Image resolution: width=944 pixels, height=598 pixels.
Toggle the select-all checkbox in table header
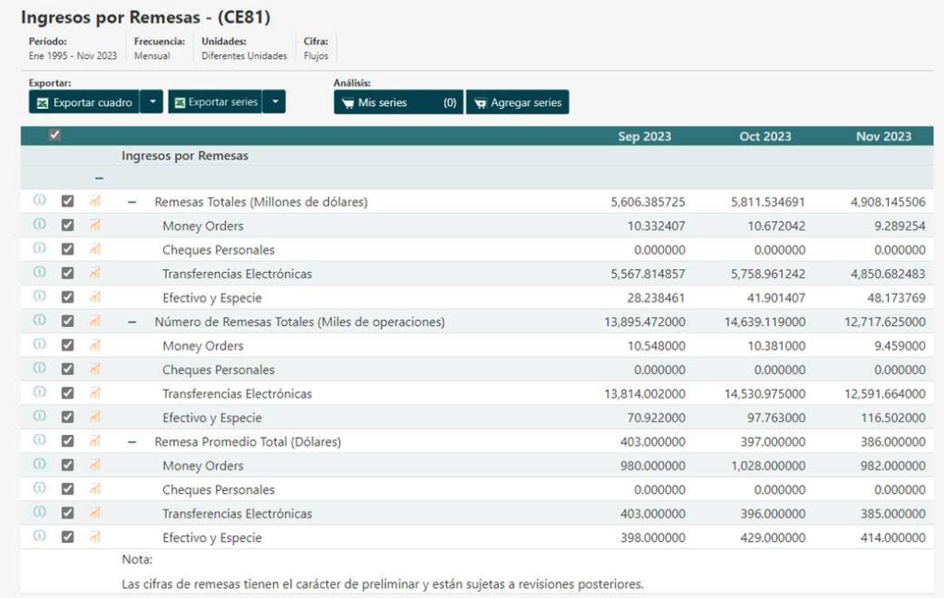54,135
